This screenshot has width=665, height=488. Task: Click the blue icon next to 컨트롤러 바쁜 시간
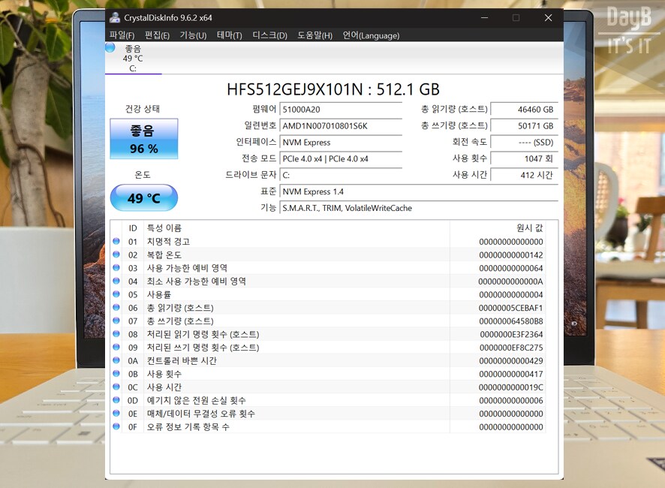tap(118, 360)
